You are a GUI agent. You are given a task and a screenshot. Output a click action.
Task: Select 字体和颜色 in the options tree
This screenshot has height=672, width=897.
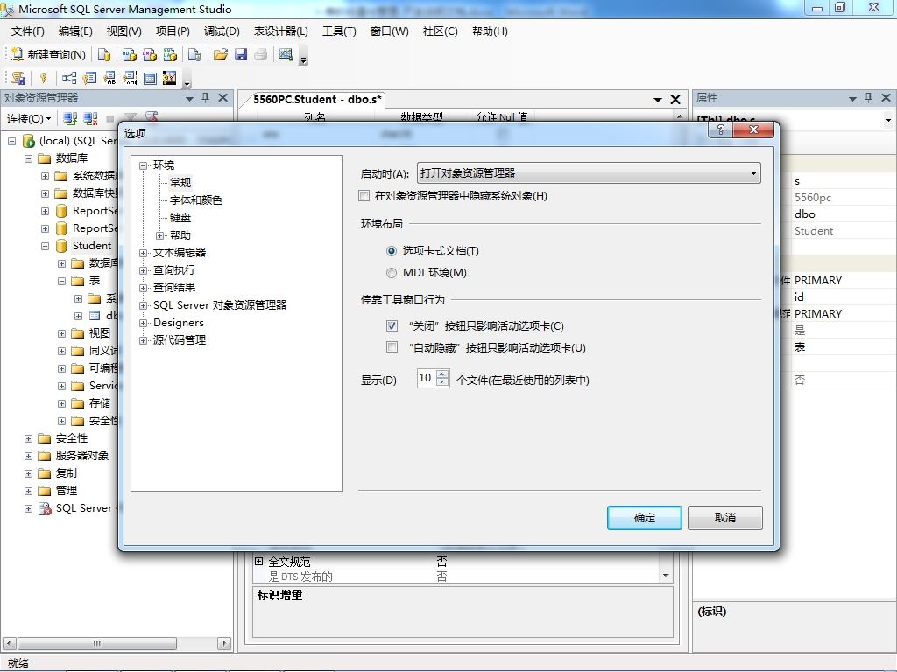(195, 200)
